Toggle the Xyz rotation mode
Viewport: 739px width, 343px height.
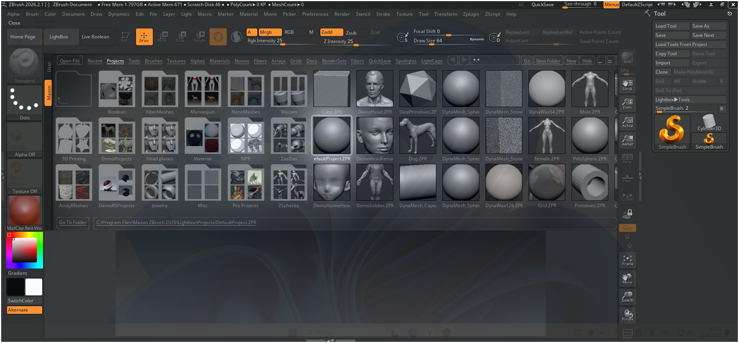(x=627, y=228)
